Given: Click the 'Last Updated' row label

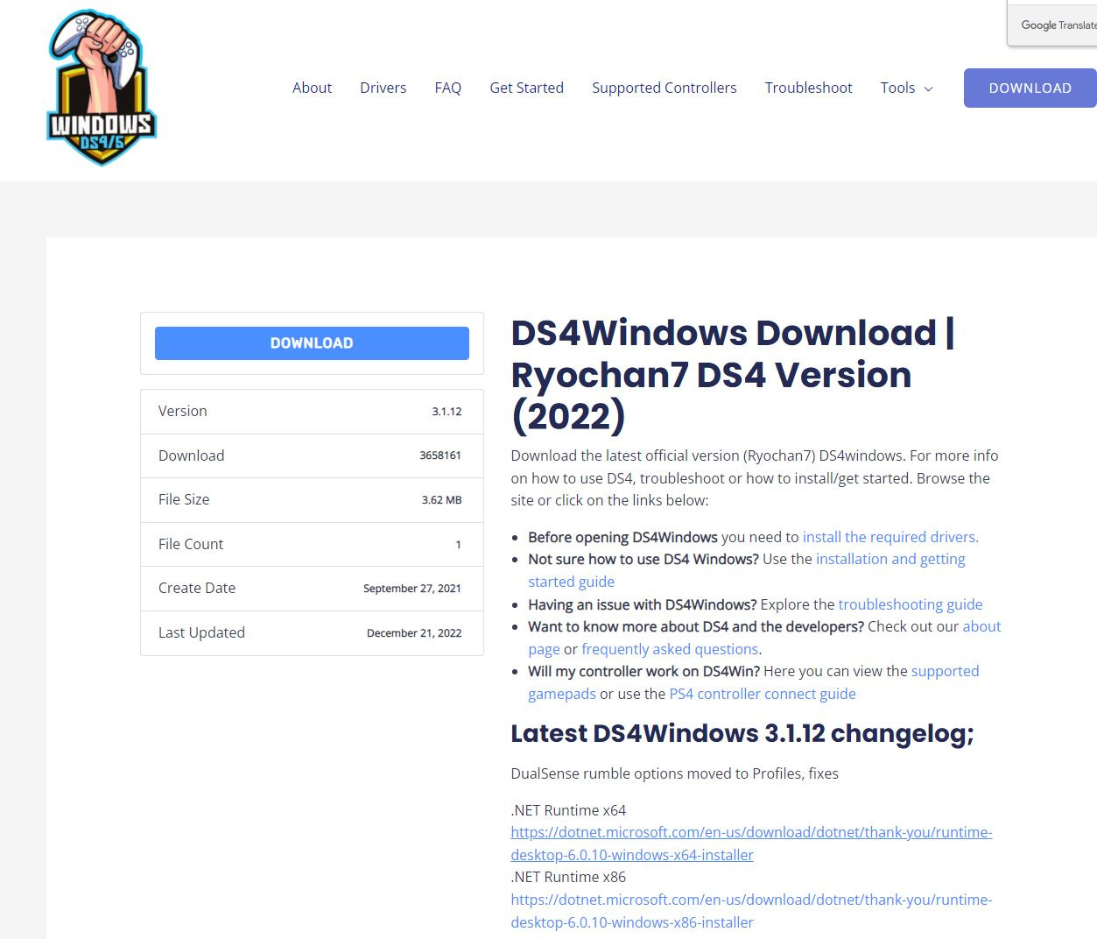Looking at the screenshot, I should pos(201,632).
